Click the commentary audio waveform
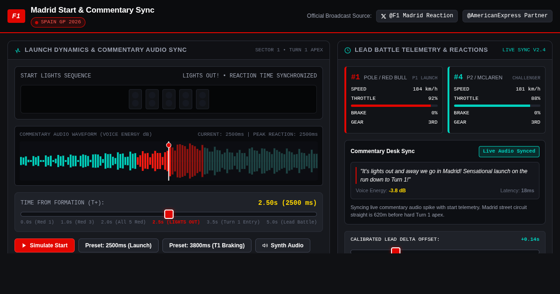Image resolution: width=560 pixels, height=294 pixels. click(168, 161)
